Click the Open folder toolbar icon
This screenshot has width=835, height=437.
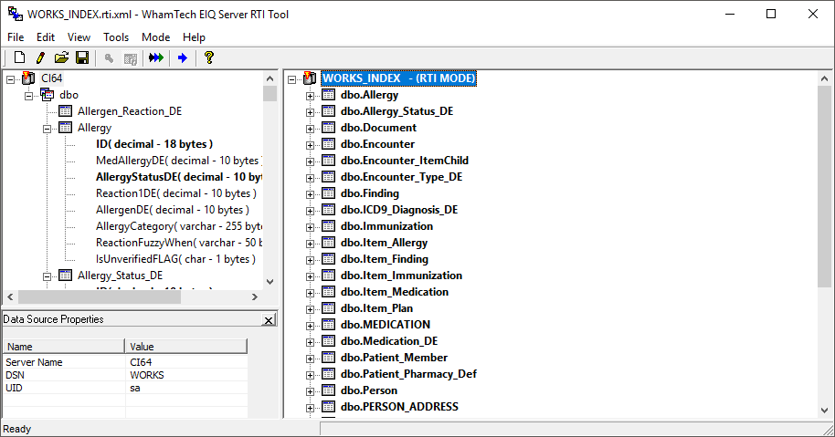62,57
